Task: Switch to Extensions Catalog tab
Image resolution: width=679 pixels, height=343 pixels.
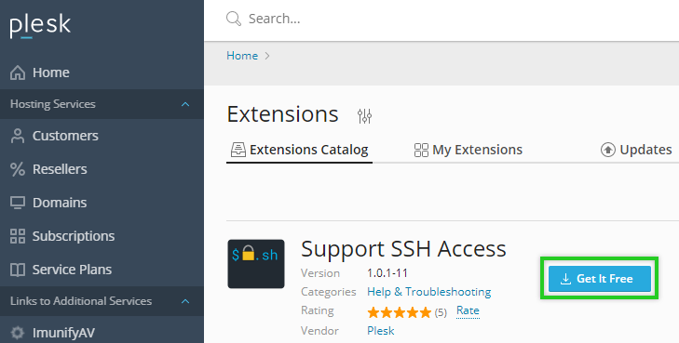Action: click(x=299, y=150)
